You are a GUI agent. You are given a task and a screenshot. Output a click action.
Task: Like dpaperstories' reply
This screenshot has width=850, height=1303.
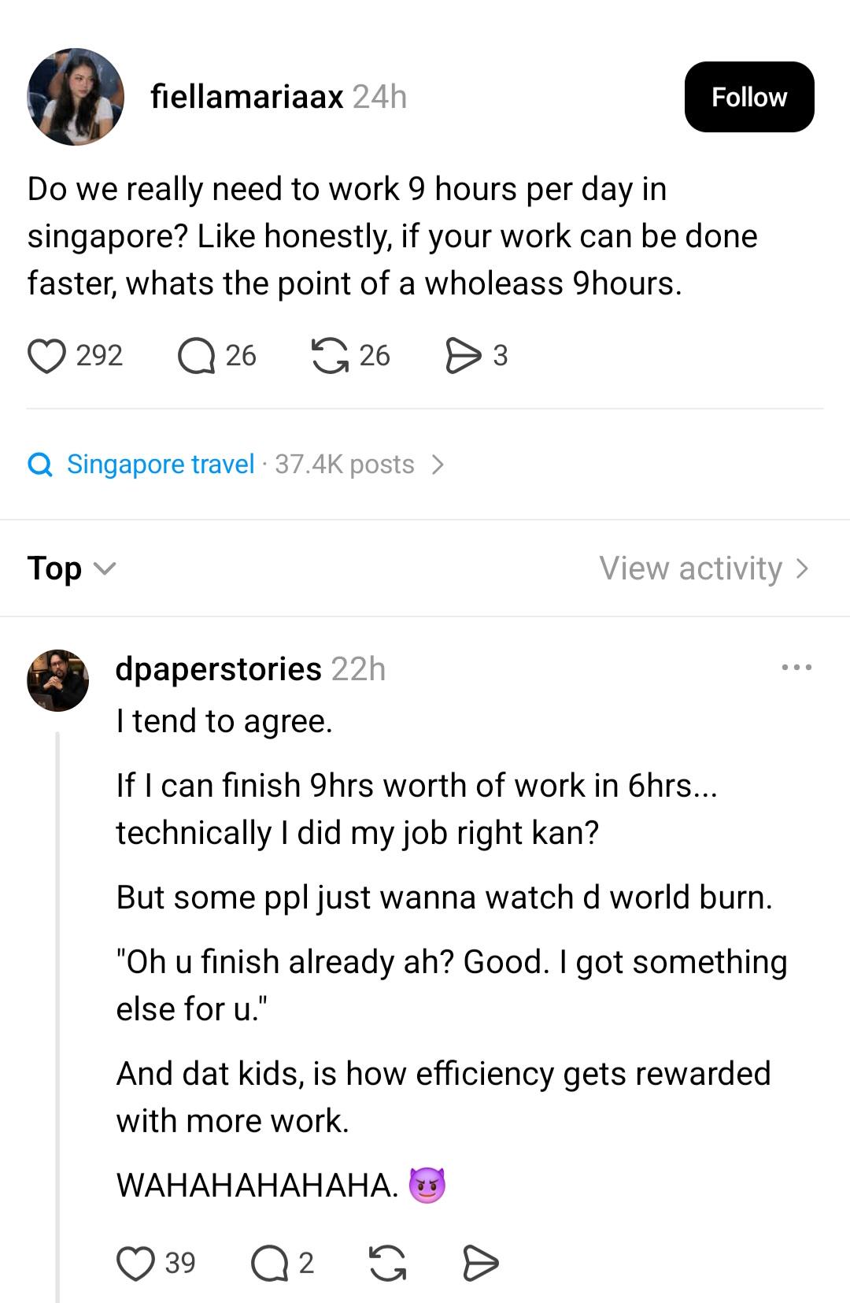tap(135, 1263)
